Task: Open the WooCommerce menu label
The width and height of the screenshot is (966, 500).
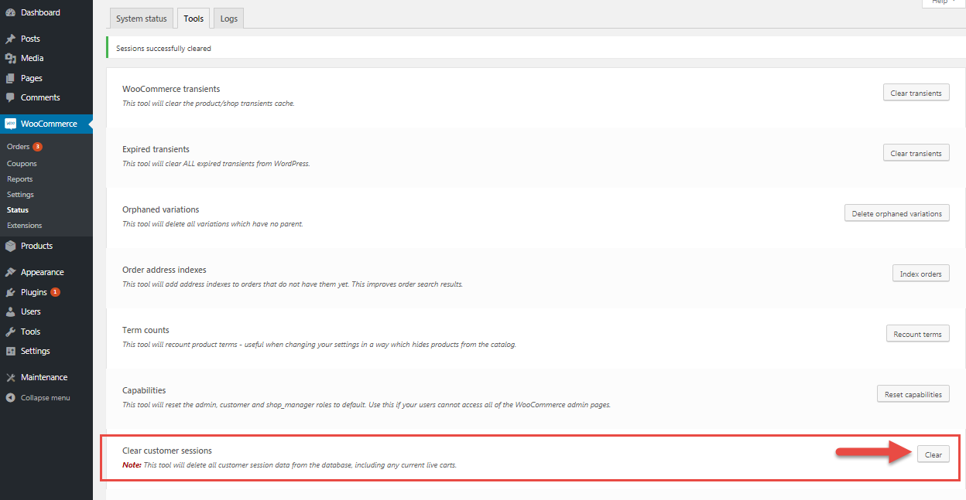Action: click(x=49, y=124)
